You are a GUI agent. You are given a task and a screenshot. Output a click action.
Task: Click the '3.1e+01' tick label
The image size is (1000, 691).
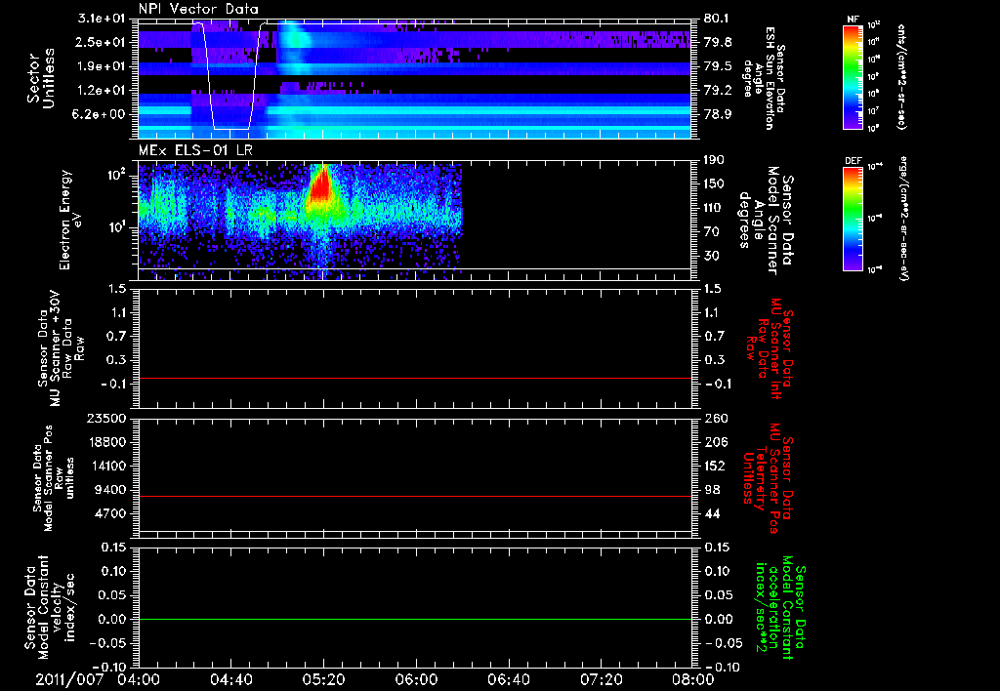[103, 19]
